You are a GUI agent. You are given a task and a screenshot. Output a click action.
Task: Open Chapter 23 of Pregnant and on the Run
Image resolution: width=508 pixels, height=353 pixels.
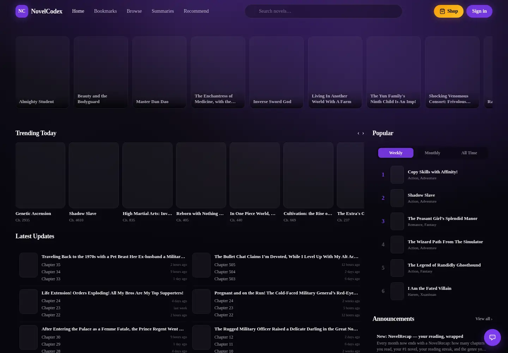(x=224, y=308)
